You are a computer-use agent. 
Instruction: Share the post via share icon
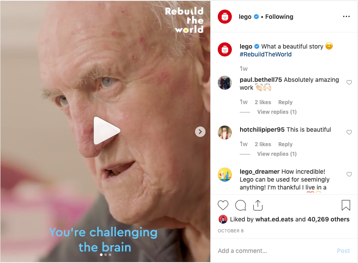pos(258,205)
